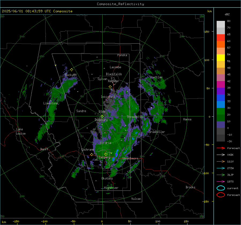
Task: Click the red forecast arrow in legend
Action: pos(221,148)
